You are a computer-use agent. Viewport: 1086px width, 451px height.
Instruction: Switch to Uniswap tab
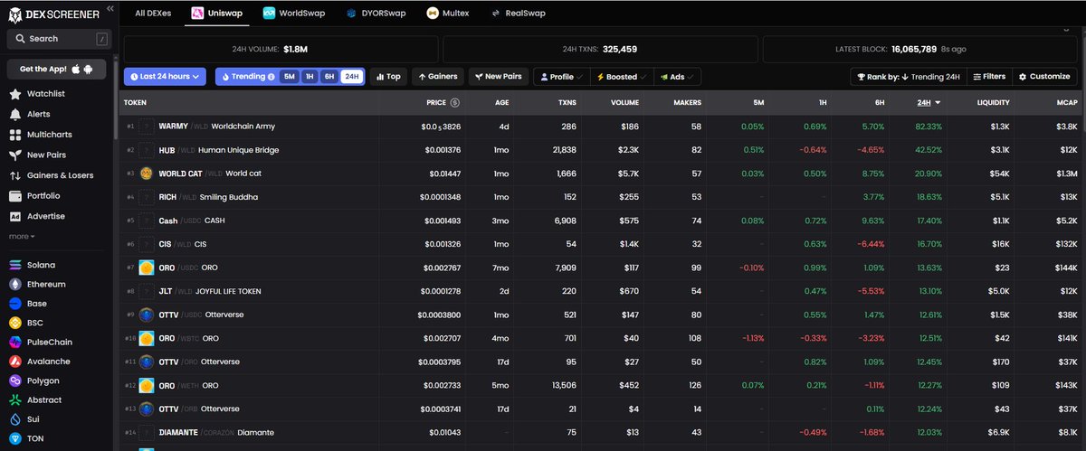[215, 14]
